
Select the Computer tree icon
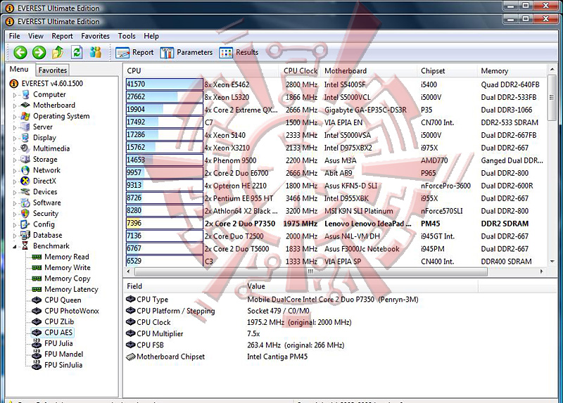25,94
